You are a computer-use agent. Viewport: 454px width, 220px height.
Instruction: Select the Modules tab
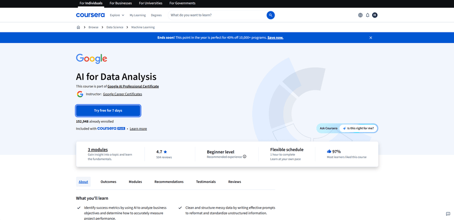coord(135,182)
